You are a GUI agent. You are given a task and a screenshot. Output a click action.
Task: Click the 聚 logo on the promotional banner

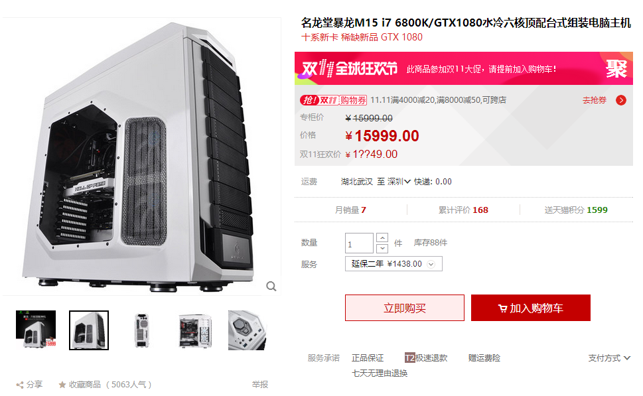point(616,68)
